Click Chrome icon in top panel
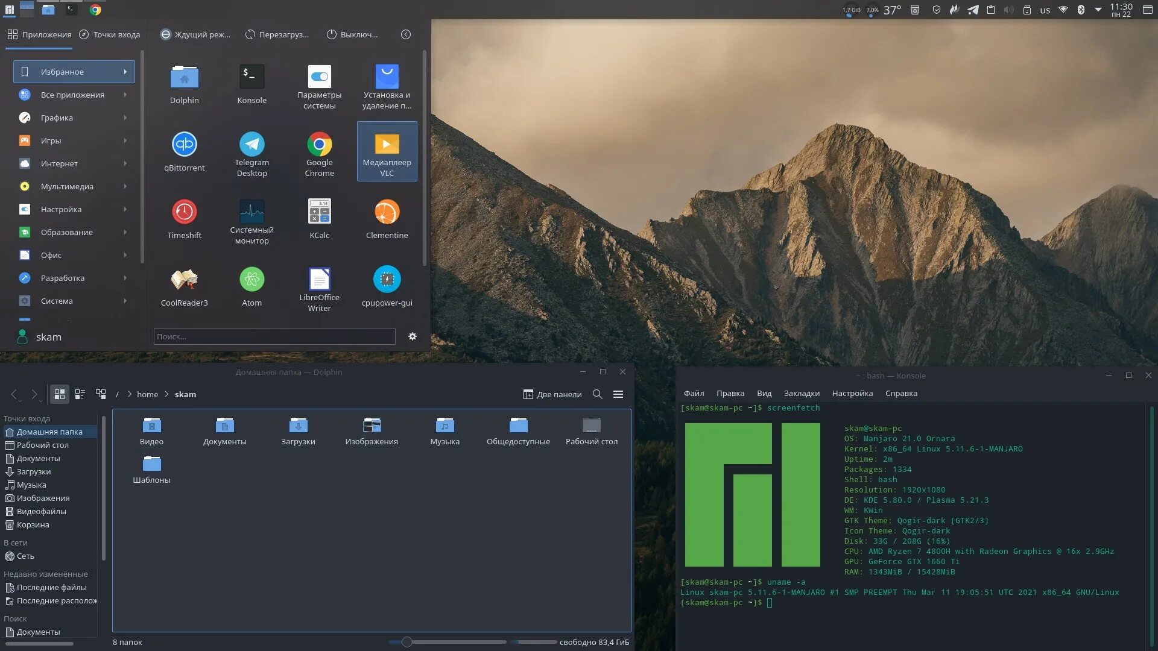 tap(95, 10)
